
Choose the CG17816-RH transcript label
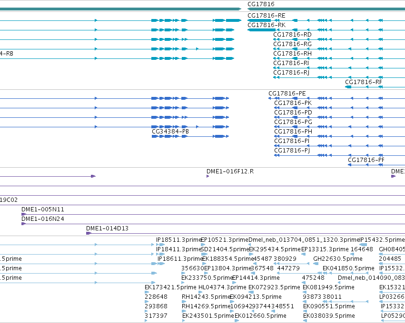pos(292,54)
